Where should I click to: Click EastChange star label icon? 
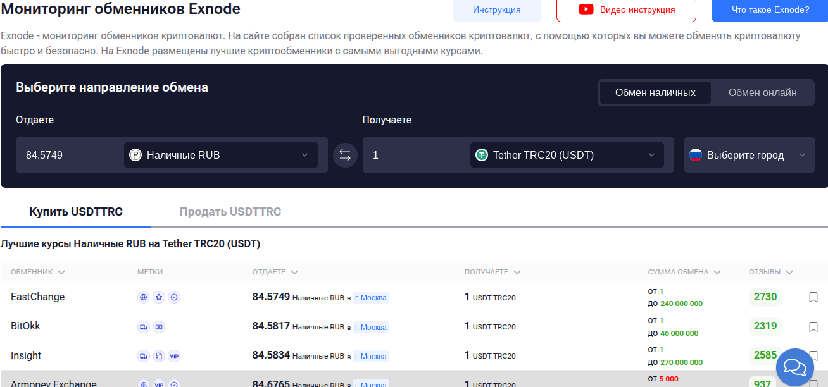click(x=159, y=297)
